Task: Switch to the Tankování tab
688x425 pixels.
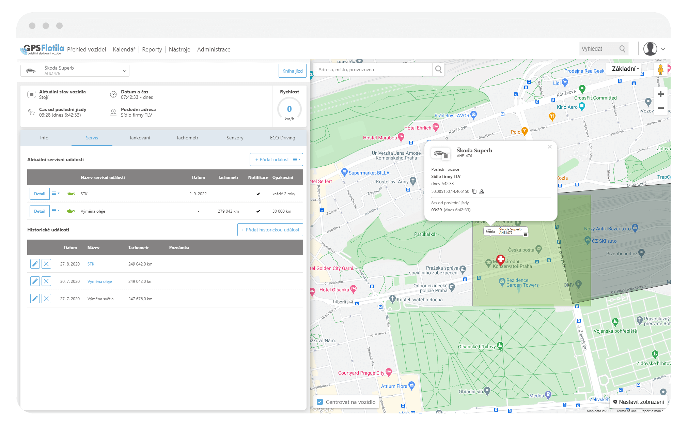Action: click(x=140, y=138)
